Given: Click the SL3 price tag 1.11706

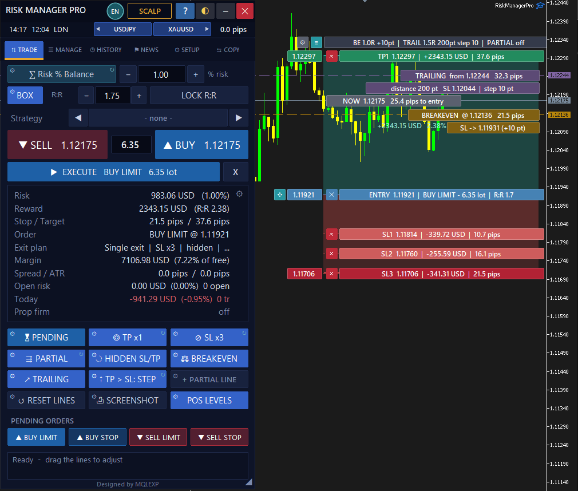Looking at the screenshot, I should click(304, 274).
